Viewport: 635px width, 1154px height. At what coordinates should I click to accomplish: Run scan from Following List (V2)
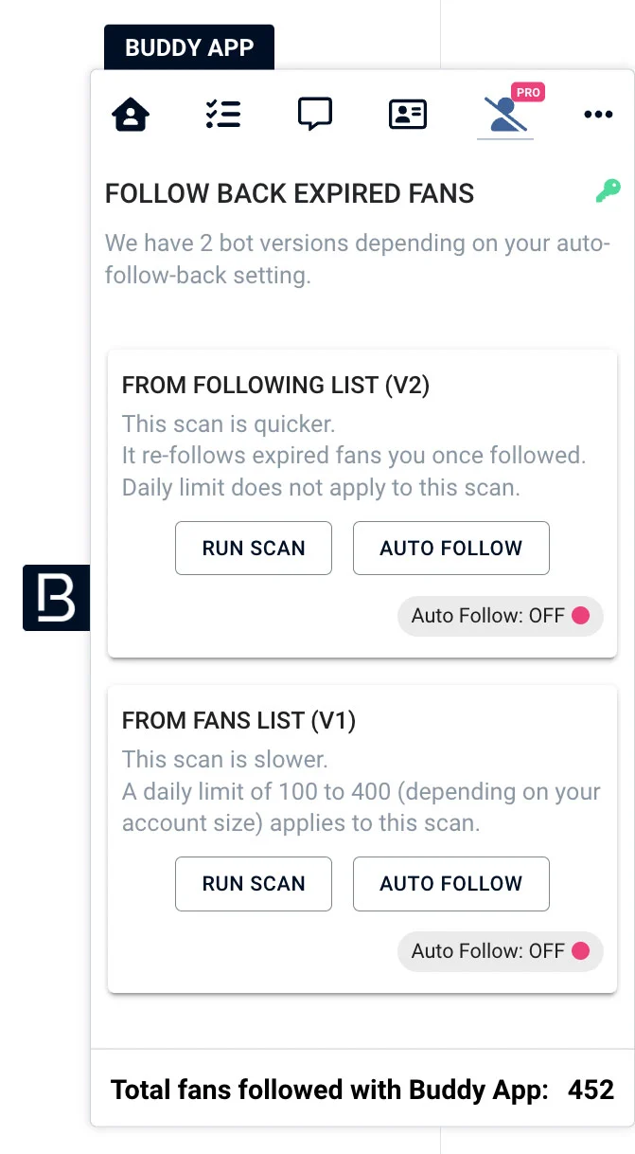coord(254,548)
